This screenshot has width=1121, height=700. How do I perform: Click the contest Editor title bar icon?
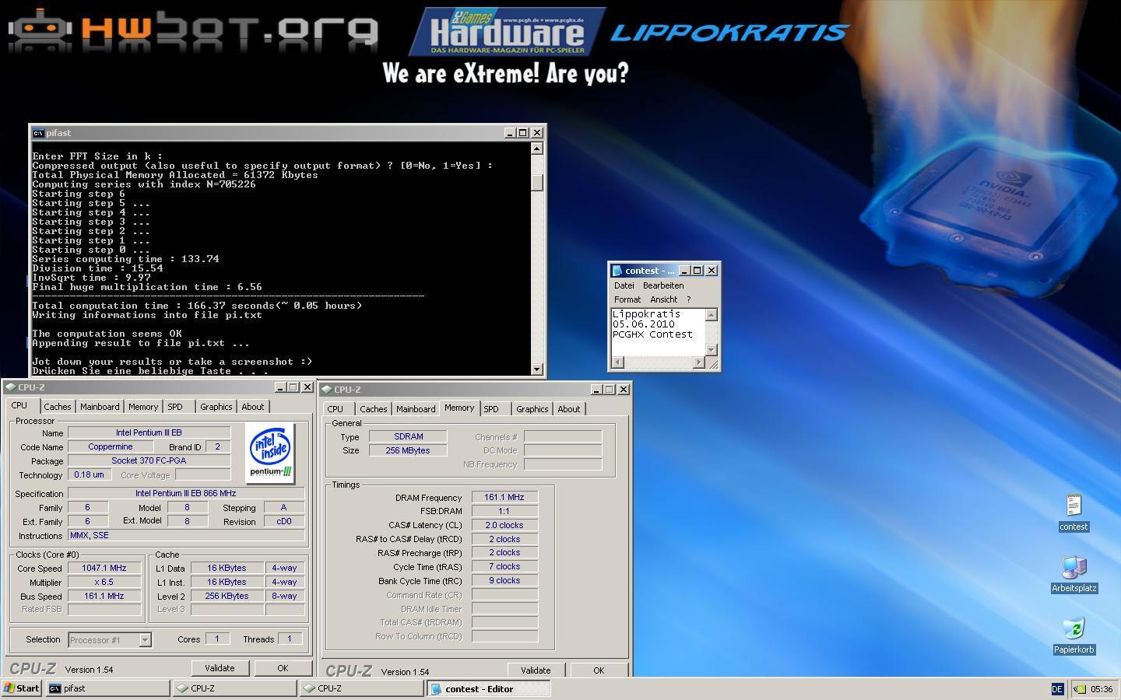pos(617,271)
